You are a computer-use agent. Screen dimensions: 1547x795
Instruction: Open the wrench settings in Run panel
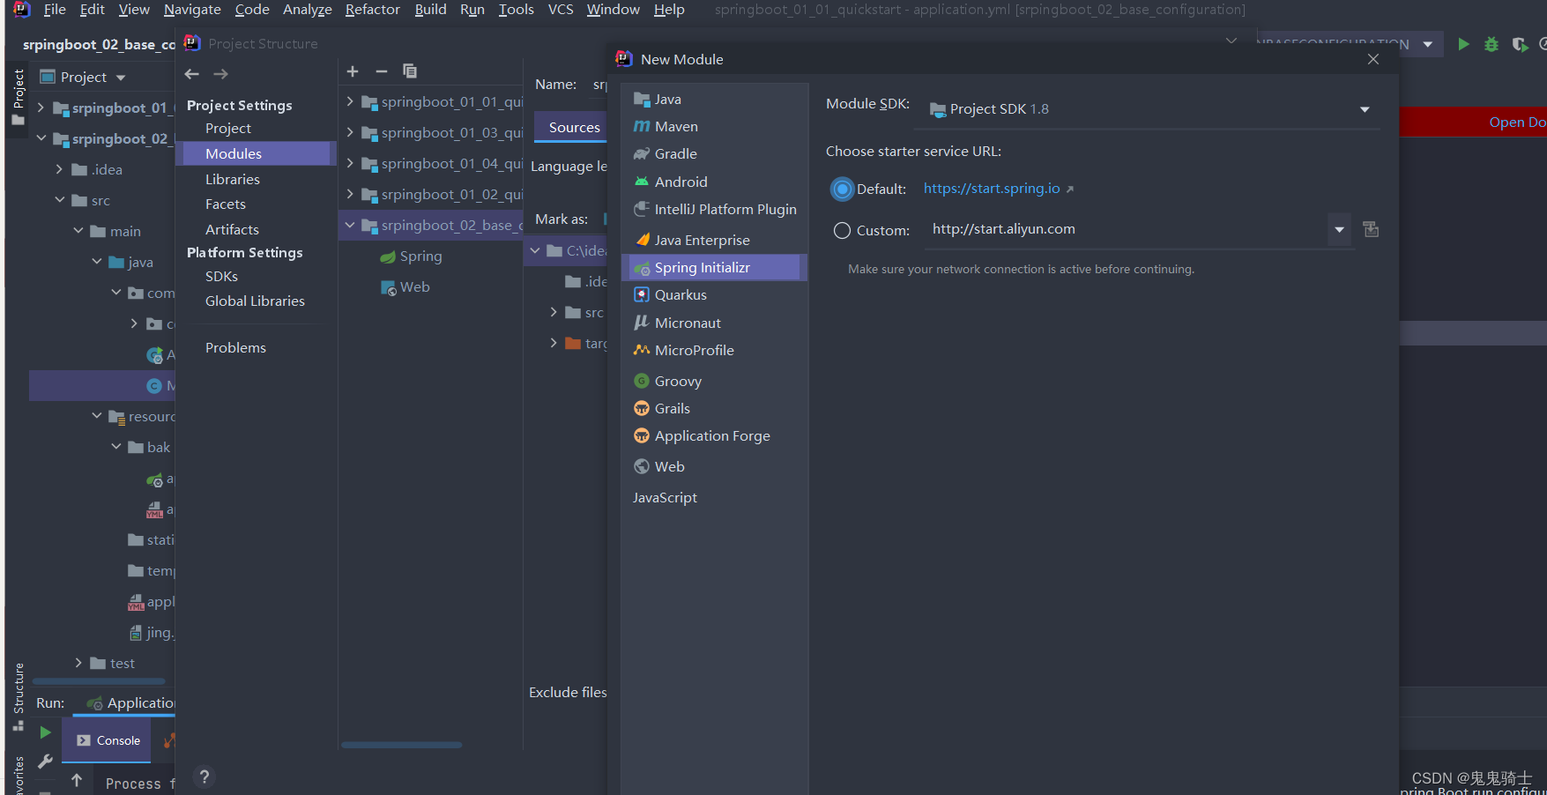[x=45, y=761]
